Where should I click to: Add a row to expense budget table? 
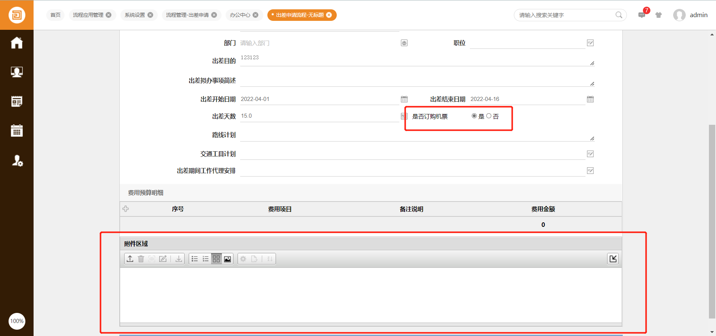[126, 209]
